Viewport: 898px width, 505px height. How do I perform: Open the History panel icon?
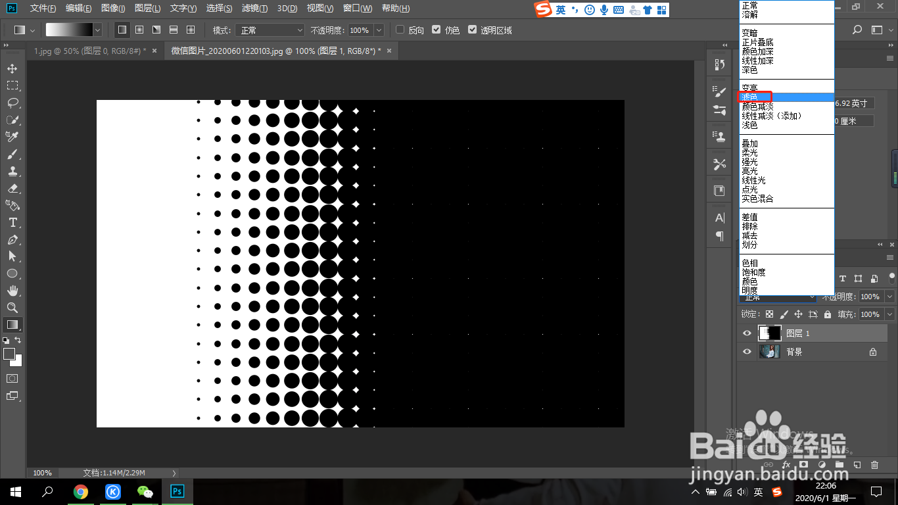(720, 64)
